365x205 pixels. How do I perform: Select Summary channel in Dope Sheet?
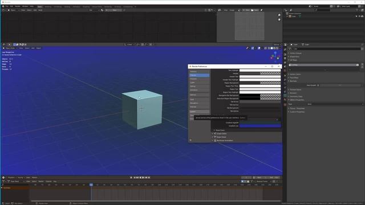click(6, 188)
